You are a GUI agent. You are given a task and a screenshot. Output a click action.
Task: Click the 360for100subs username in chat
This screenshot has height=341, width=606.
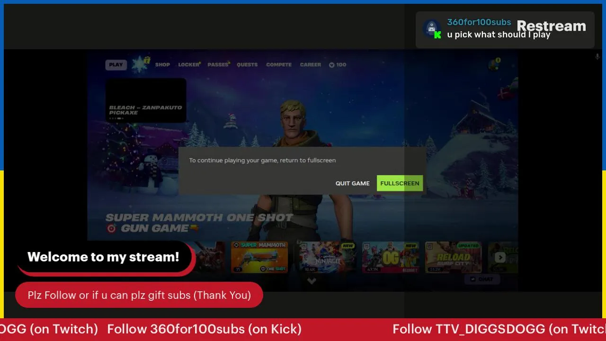(479, 22)
